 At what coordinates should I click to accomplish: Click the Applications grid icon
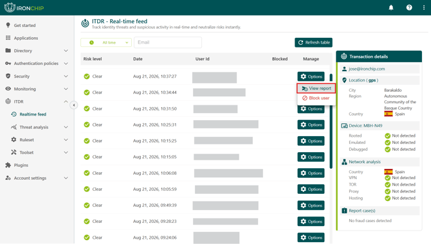tap(8, 38)
